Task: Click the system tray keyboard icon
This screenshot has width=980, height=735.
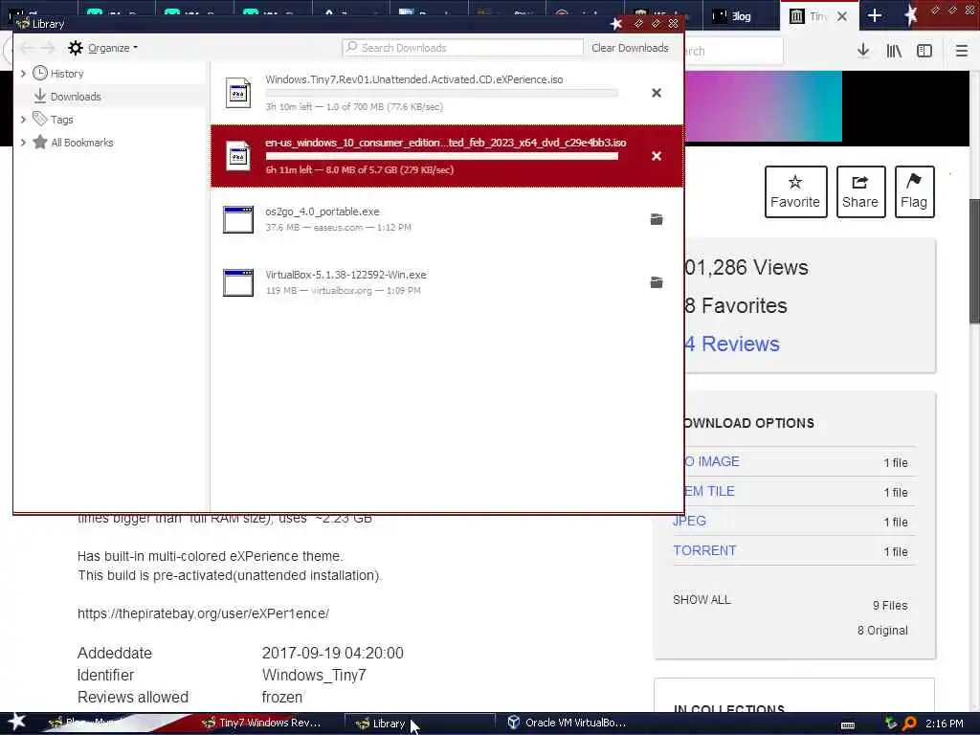Action: coord(848,724)
